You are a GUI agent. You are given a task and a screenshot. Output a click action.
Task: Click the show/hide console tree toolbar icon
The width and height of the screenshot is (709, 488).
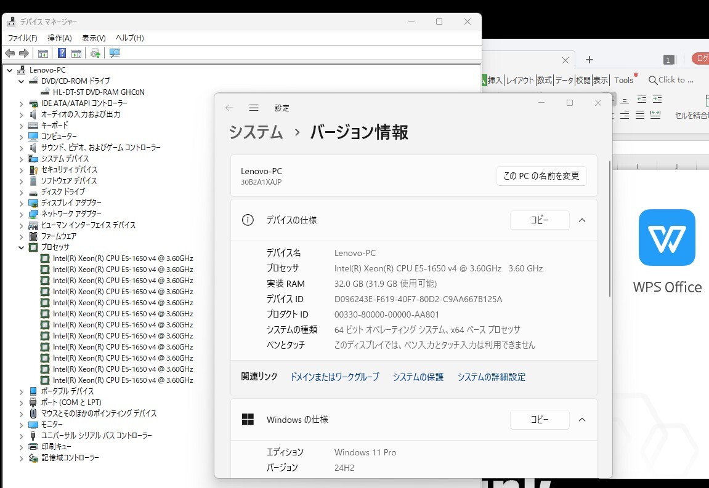pyautogui.click(x=43, y=54)
